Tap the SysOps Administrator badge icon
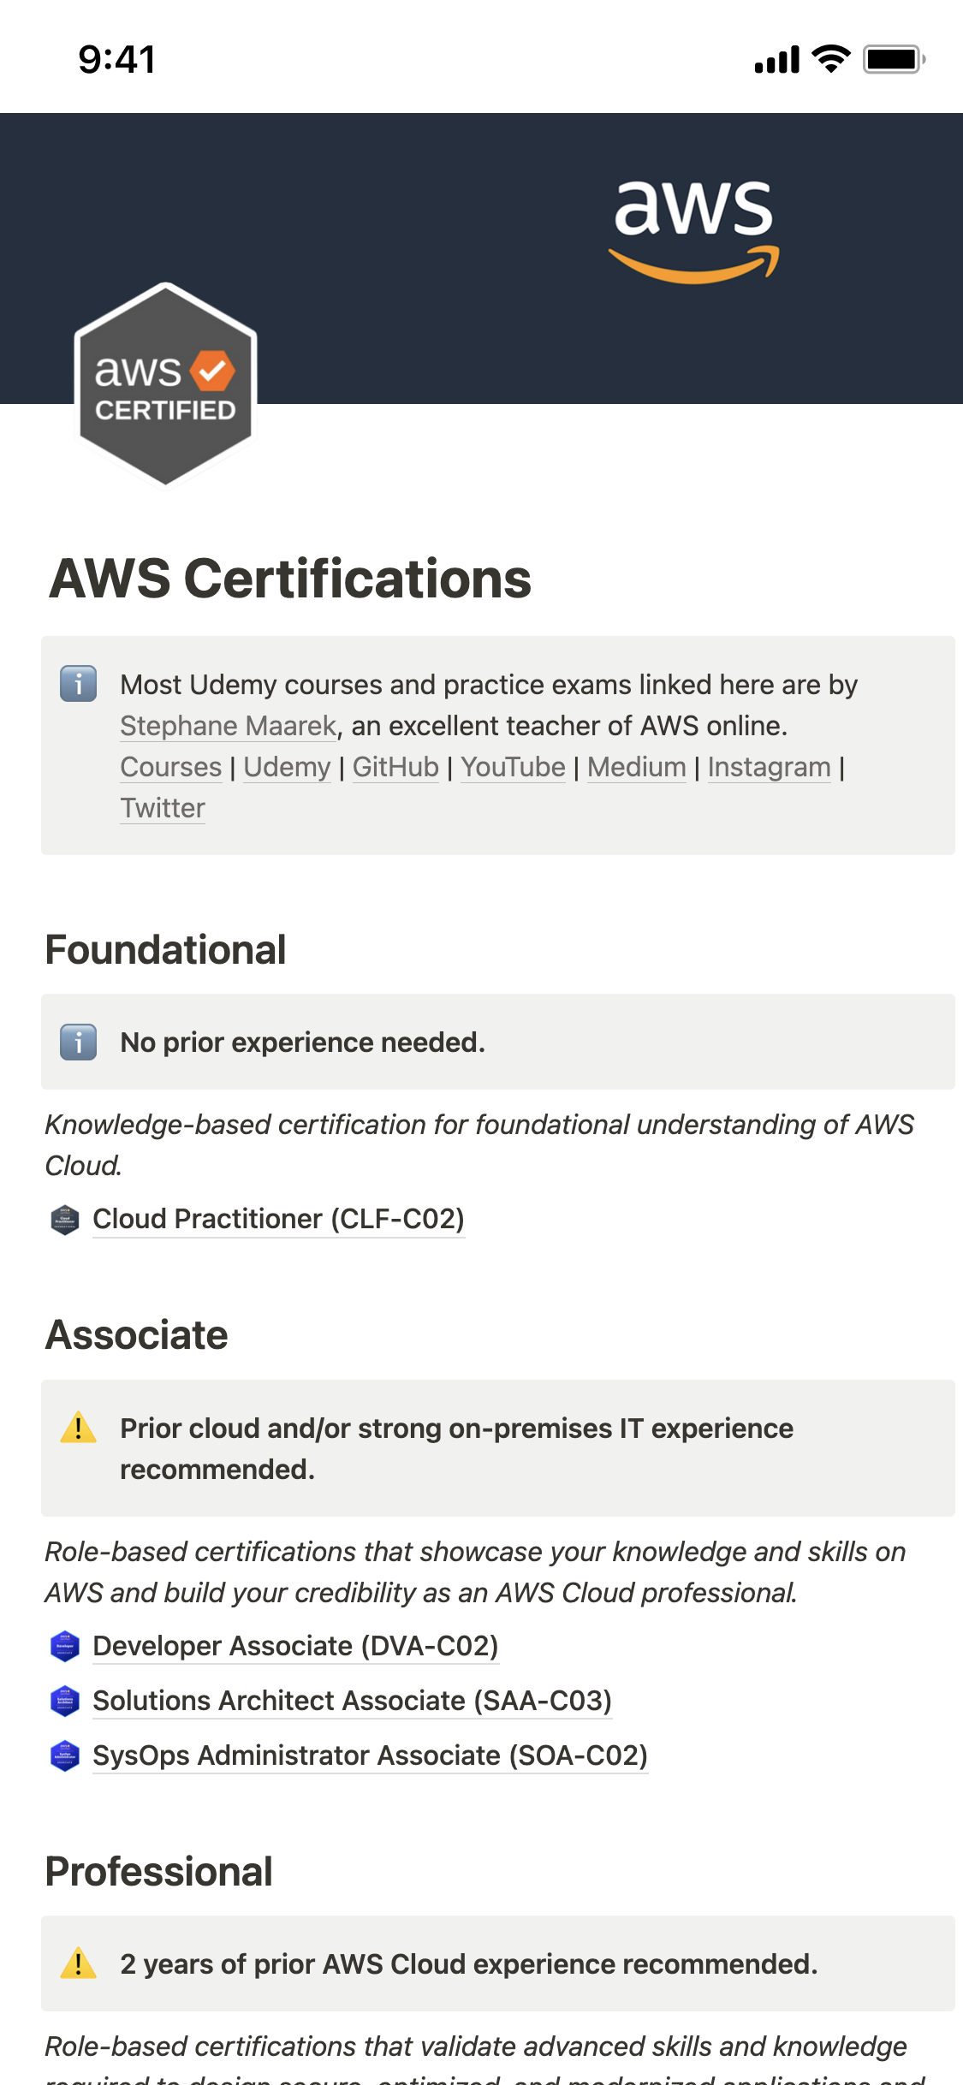 [x=65, y=1755]
